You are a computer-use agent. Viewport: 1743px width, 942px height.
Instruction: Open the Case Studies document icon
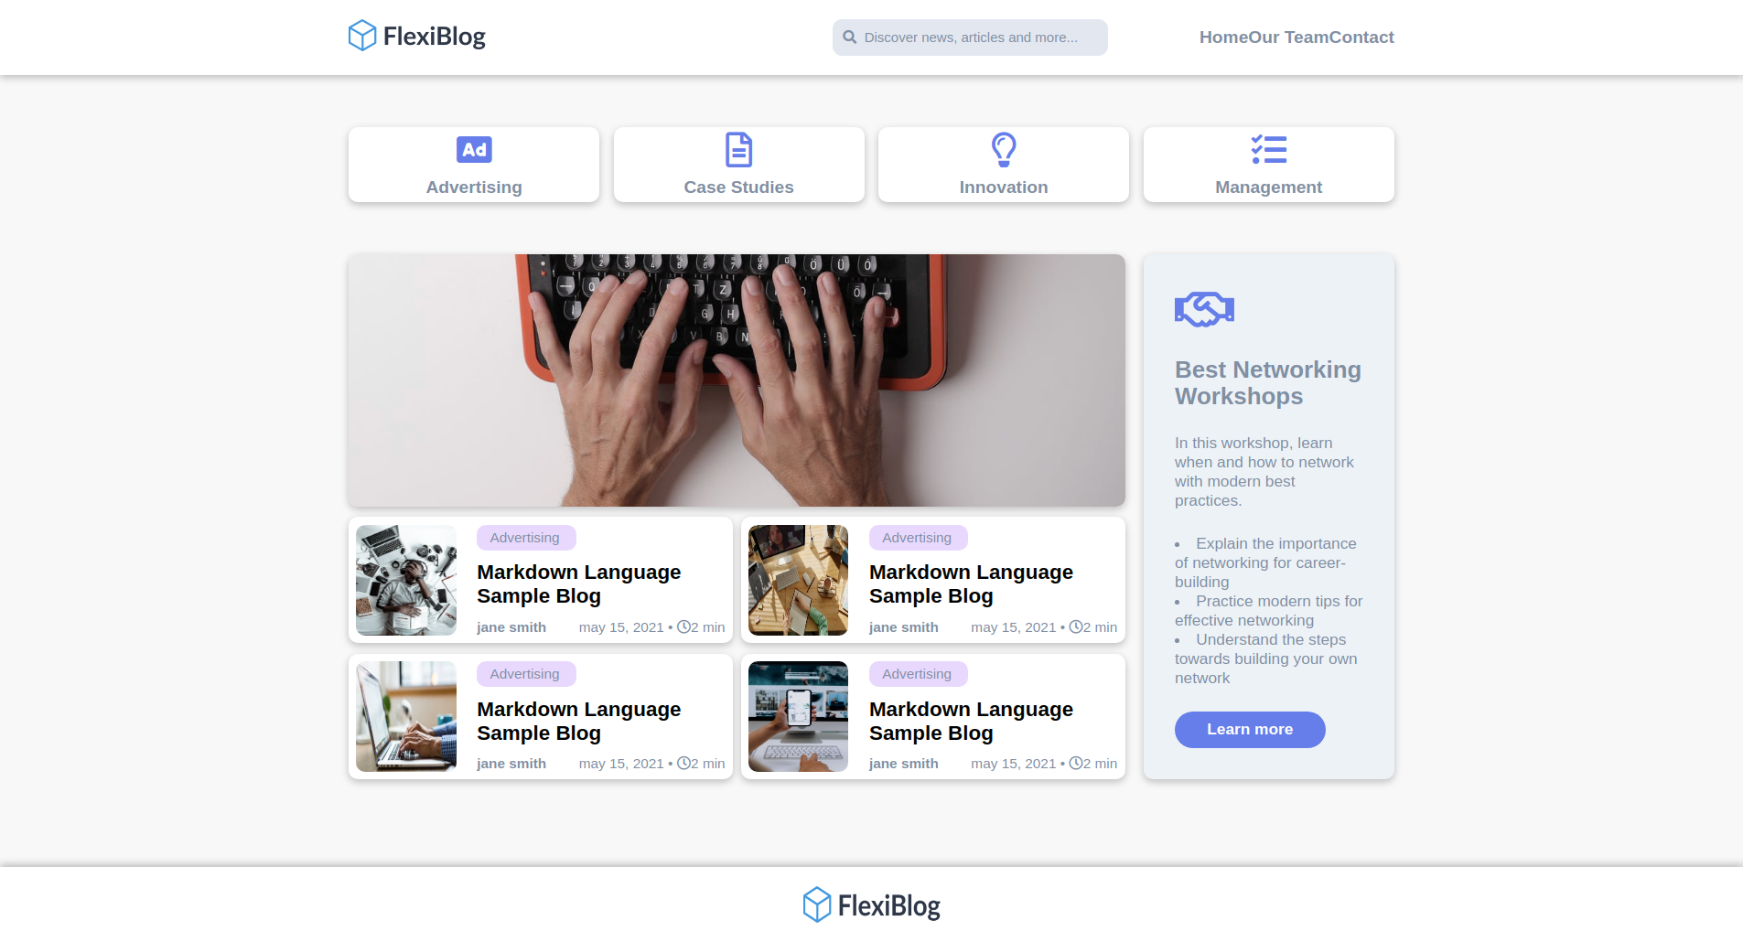tap(738, 149)
